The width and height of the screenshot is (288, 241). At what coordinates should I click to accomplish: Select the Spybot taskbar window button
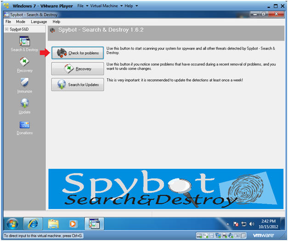coord(94,224)
